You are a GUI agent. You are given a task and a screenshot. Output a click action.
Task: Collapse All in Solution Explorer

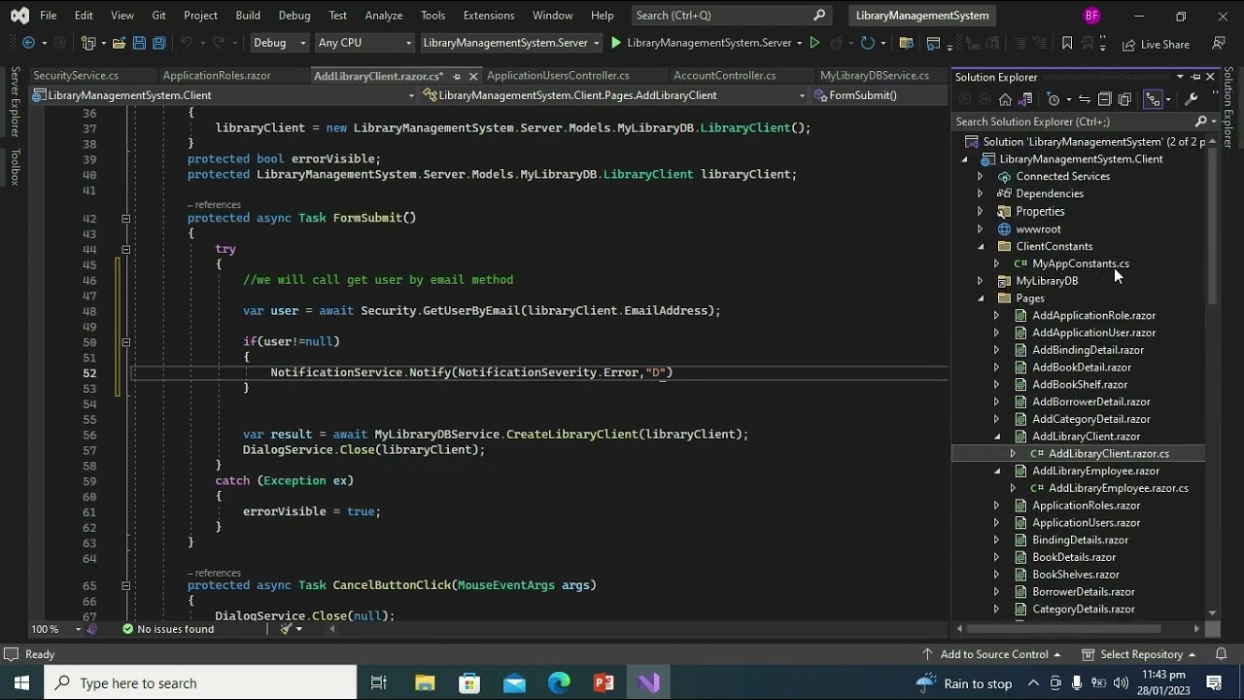click(1105, 99)
